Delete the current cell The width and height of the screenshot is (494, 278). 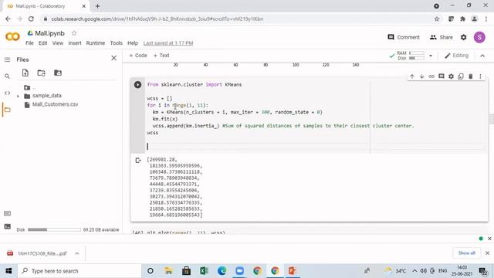pyautogui.click(x=471, y=76)
